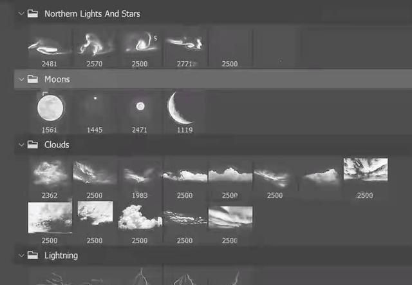This screenshot has height=285, width=412.
Task: Click the Clouds folder icon
Action: [33, 144]
